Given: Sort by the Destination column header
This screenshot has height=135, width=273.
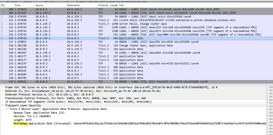Looking at the screenshot, I should (82, 5).
